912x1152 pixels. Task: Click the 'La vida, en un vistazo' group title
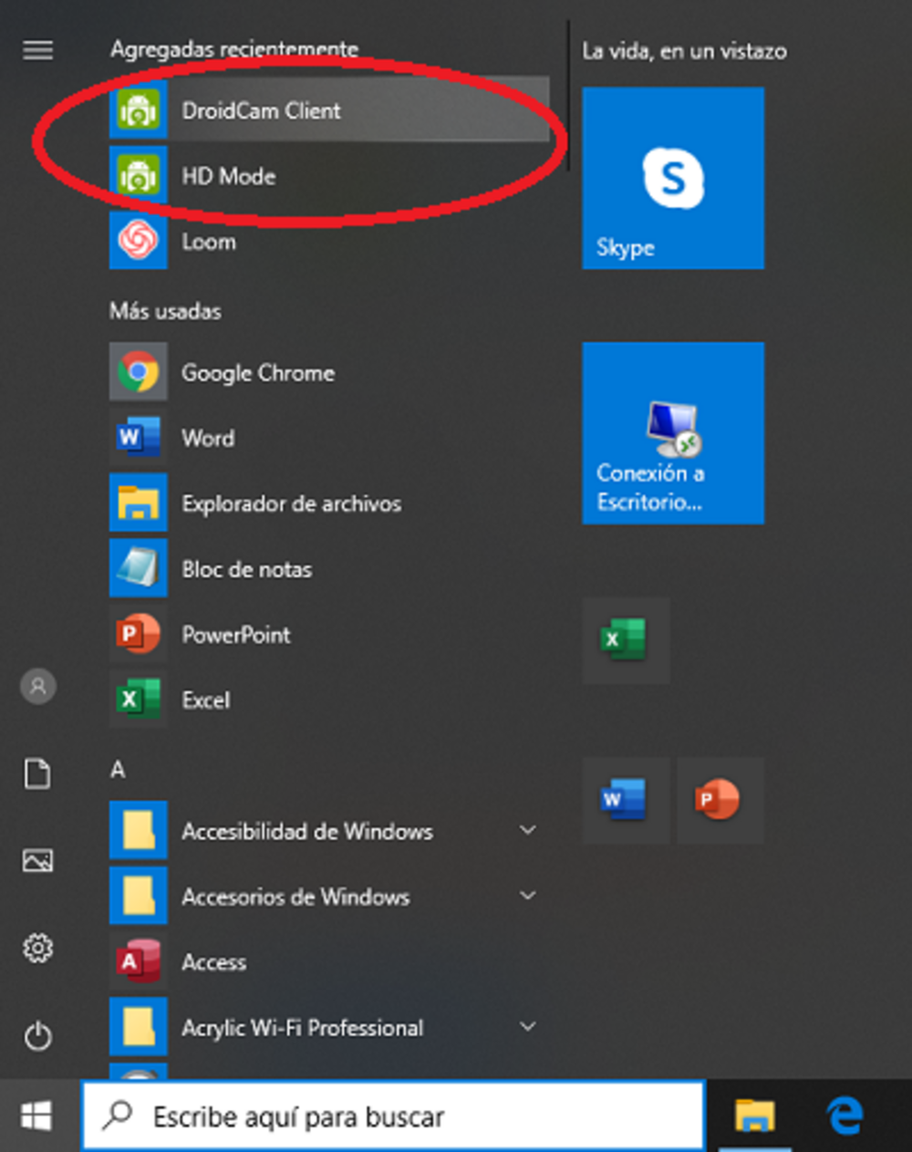[684, 51]
